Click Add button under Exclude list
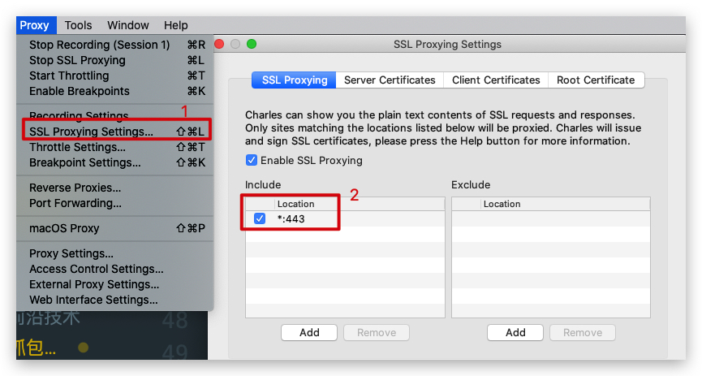The width and height of the screenshot is (702, 376). (x=515, y=332)
